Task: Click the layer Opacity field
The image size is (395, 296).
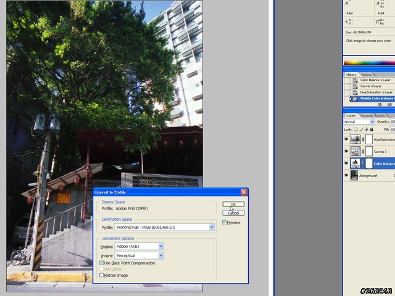Action: 393,122
